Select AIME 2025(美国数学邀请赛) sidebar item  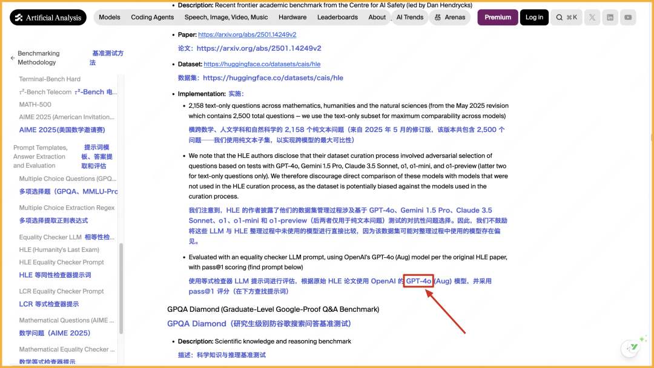tap(62, 130)
